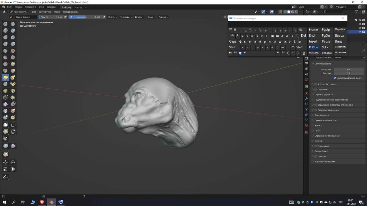Viewport: 367px width, 206px height.
Task: Select the Draw sculpt brush tool
Action: (x=5, y=24)
